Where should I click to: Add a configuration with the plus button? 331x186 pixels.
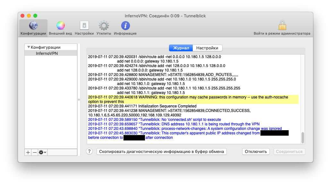coord(28,152)
